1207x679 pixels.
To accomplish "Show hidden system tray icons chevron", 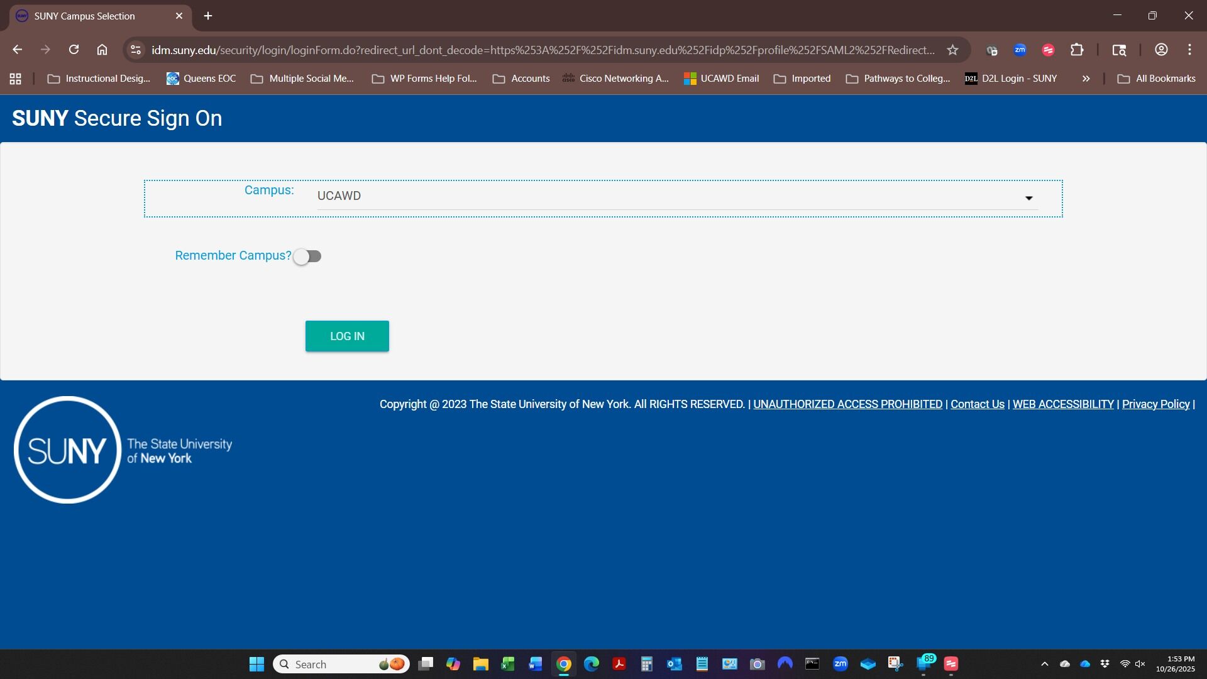I will (x=1045, y=664).
